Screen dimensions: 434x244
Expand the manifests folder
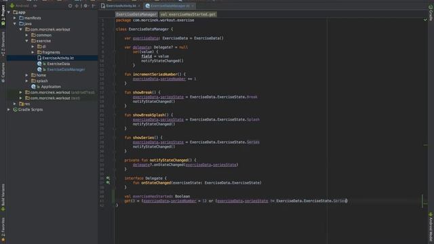coord(15,18)
